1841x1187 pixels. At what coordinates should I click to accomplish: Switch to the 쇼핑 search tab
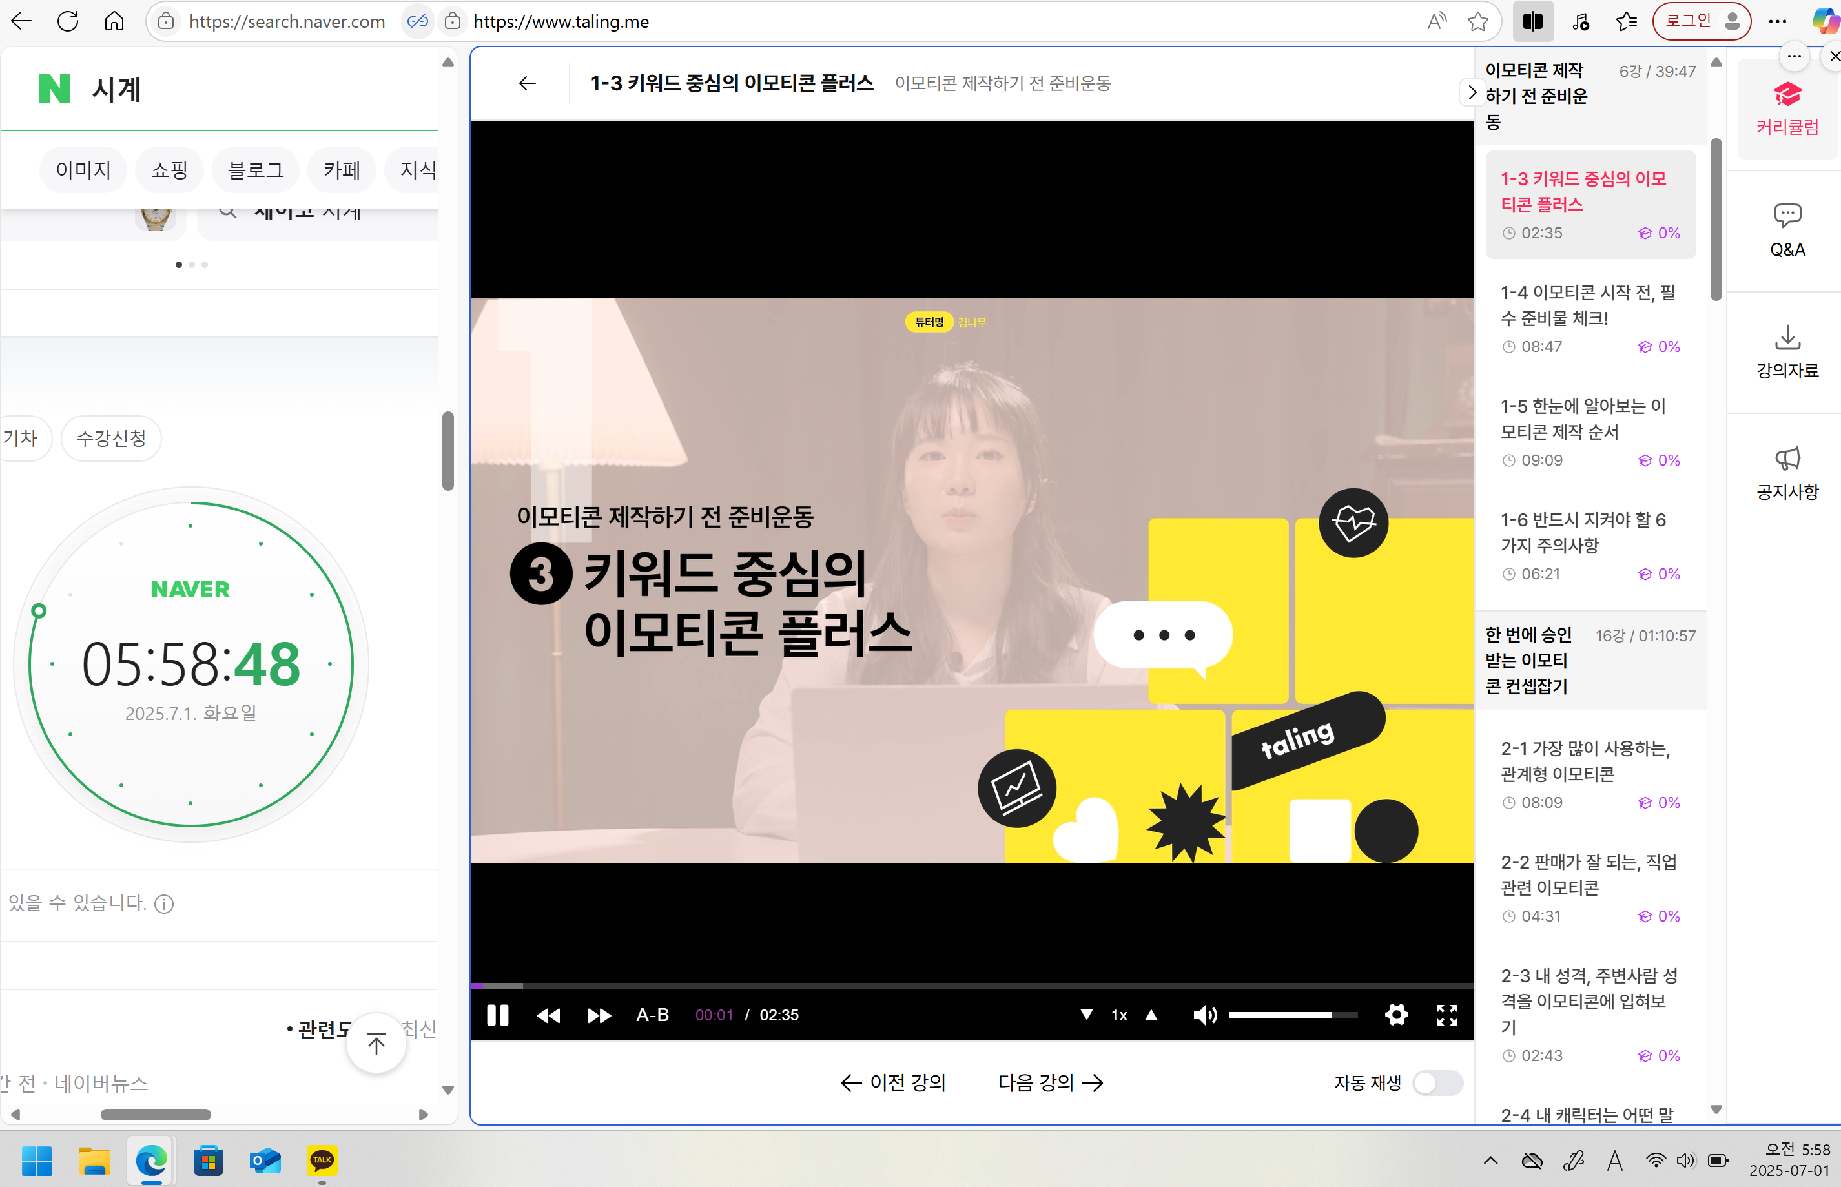point(169,170)
